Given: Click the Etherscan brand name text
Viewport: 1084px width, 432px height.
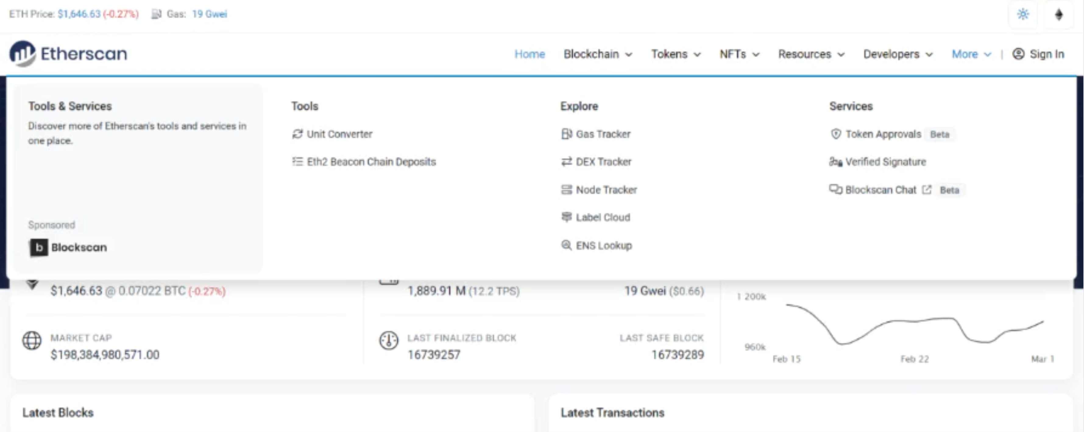Looking at the screenshot, I should (84, 54).
